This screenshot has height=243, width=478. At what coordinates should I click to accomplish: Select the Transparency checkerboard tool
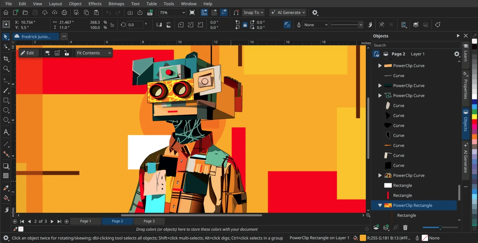coord(6,175)
